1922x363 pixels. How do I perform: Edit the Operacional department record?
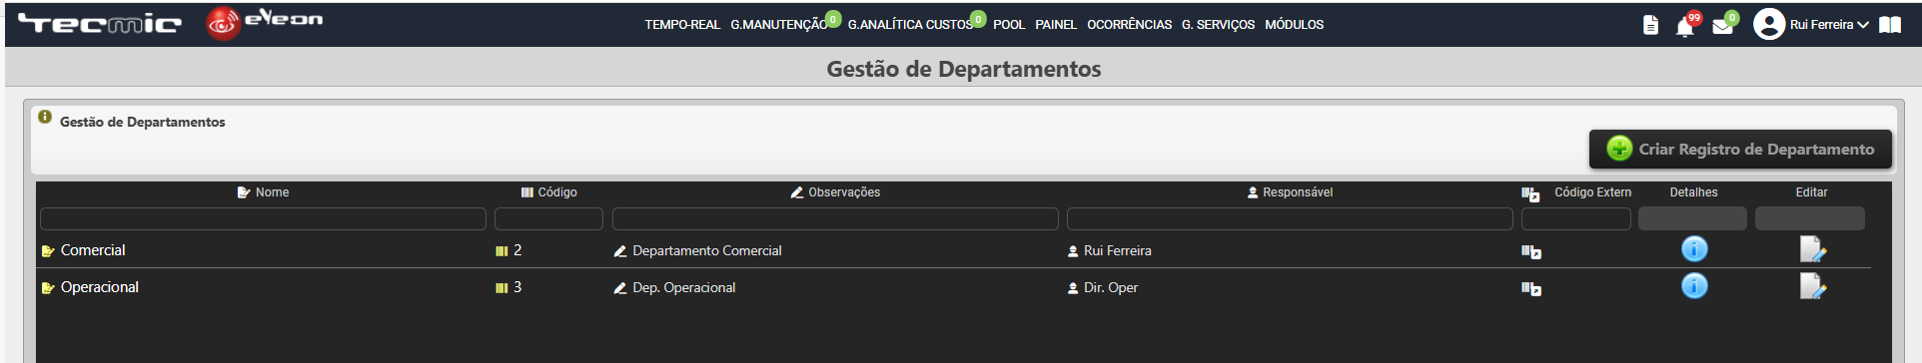point(1812,286)
